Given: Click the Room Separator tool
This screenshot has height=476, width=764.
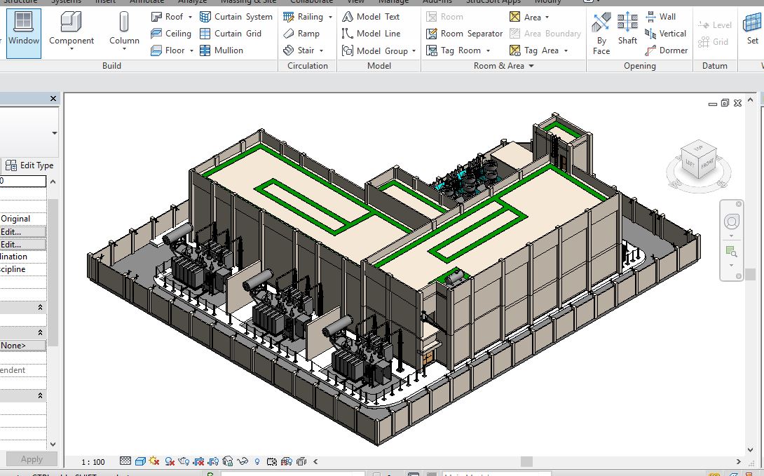Looking at the screenshot, I should pos(464,34).
